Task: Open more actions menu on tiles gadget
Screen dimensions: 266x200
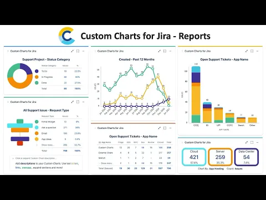Action: coord(258,142)
